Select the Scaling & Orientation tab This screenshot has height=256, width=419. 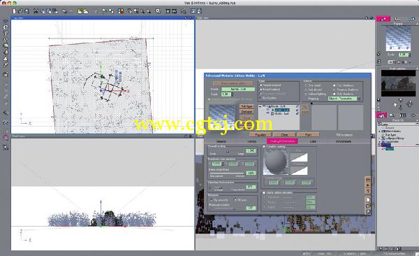[x=282, y=141]
